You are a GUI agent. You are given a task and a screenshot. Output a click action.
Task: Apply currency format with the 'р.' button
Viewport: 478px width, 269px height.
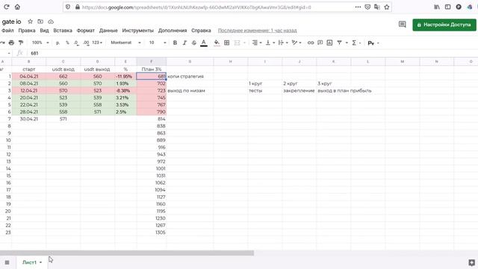[x=58, y=43]
